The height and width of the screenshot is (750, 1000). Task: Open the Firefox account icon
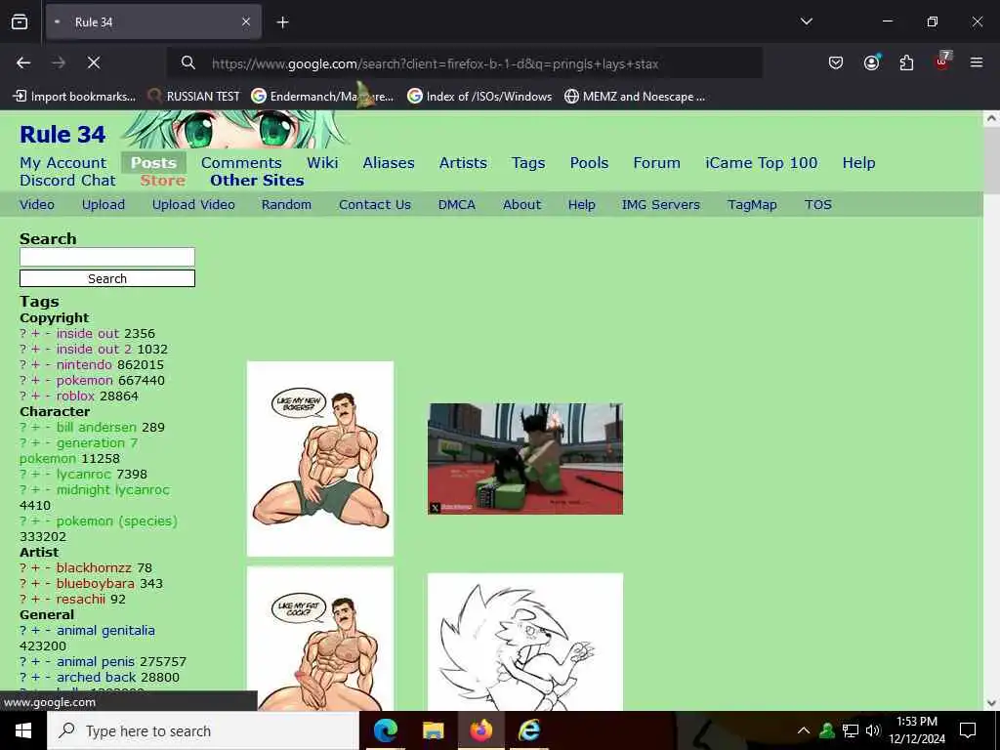(871, 62)
